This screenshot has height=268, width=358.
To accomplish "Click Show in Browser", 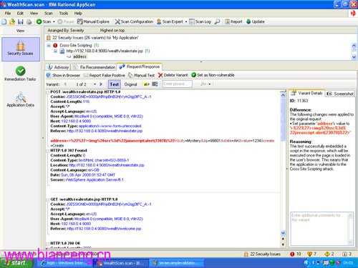I will (63, 75).
